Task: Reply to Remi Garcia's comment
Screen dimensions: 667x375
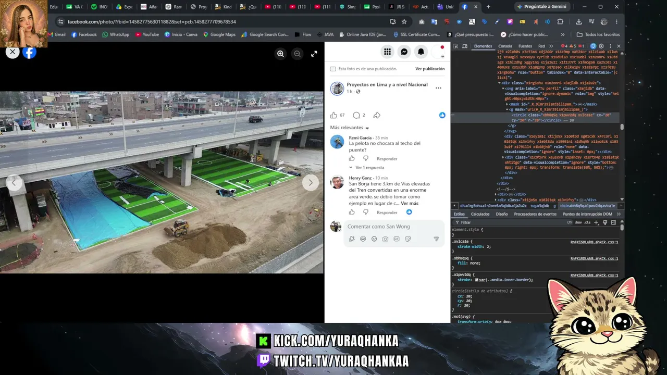Action: point(387,159)
